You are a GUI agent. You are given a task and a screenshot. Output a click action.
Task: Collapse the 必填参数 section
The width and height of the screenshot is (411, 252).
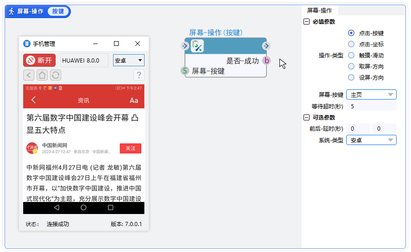[x=306, y=21]
